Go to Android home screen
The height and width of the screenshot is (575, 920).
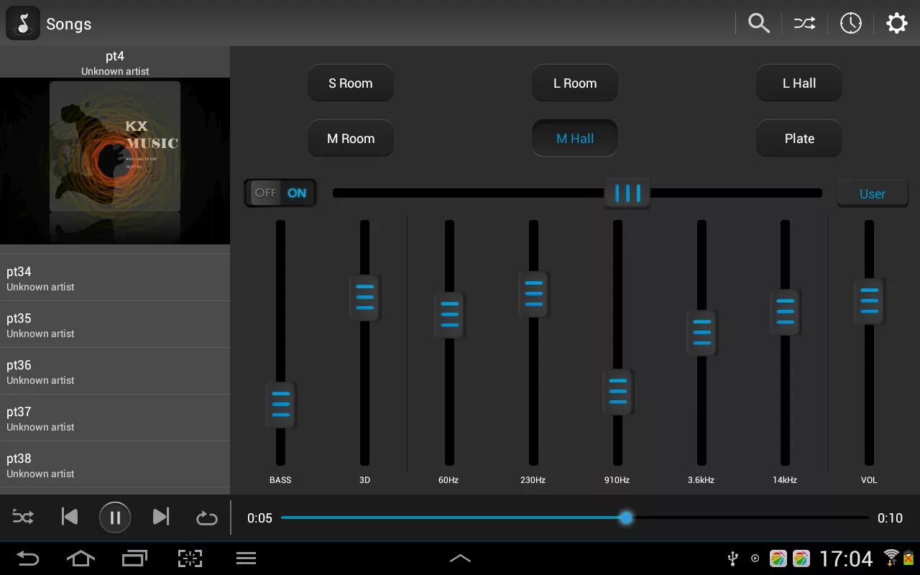tap(80, 558)
